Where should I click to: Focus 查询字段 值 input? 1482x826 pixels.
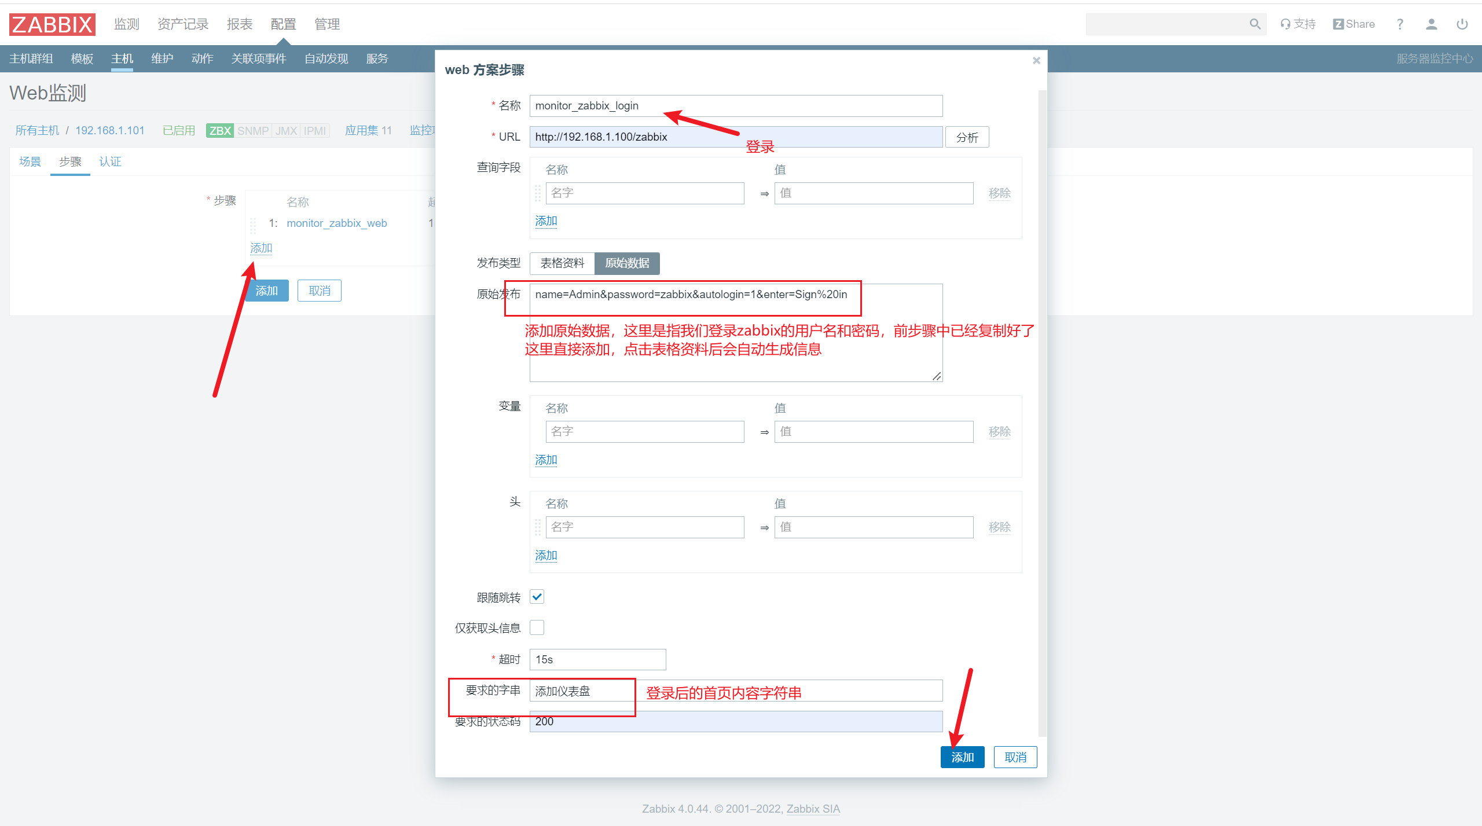point(874,193)
